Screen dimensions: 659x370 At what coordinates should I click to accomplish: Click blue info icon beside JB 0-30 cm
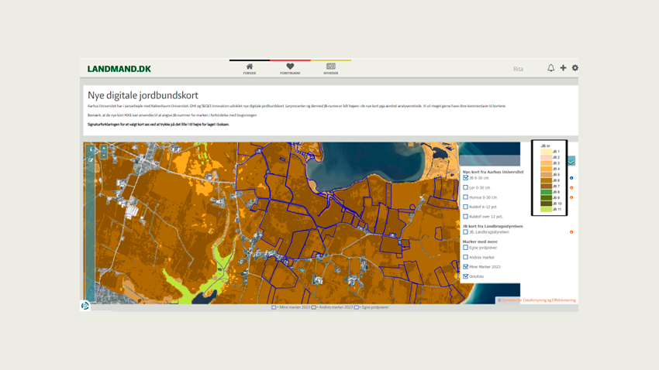(x=571, y=178)
